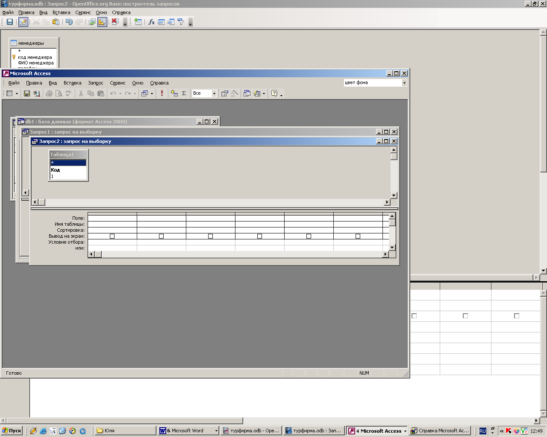Click RU language indicator in system tray
Image resolution: width=547 pixels, height=437 pixels.
point(482,431)
